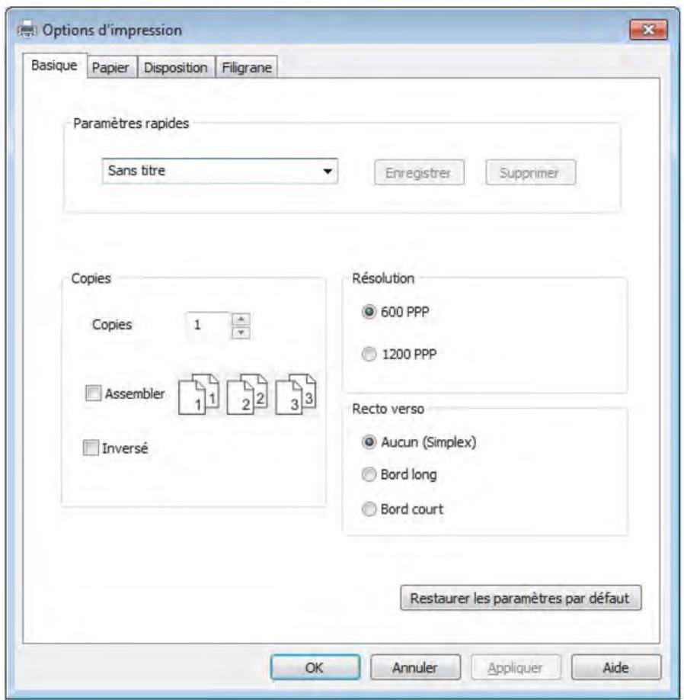The height and width of the screenshot is (700, 684).
Task: Choose Bord court duplex option
Action: point(369,509)
